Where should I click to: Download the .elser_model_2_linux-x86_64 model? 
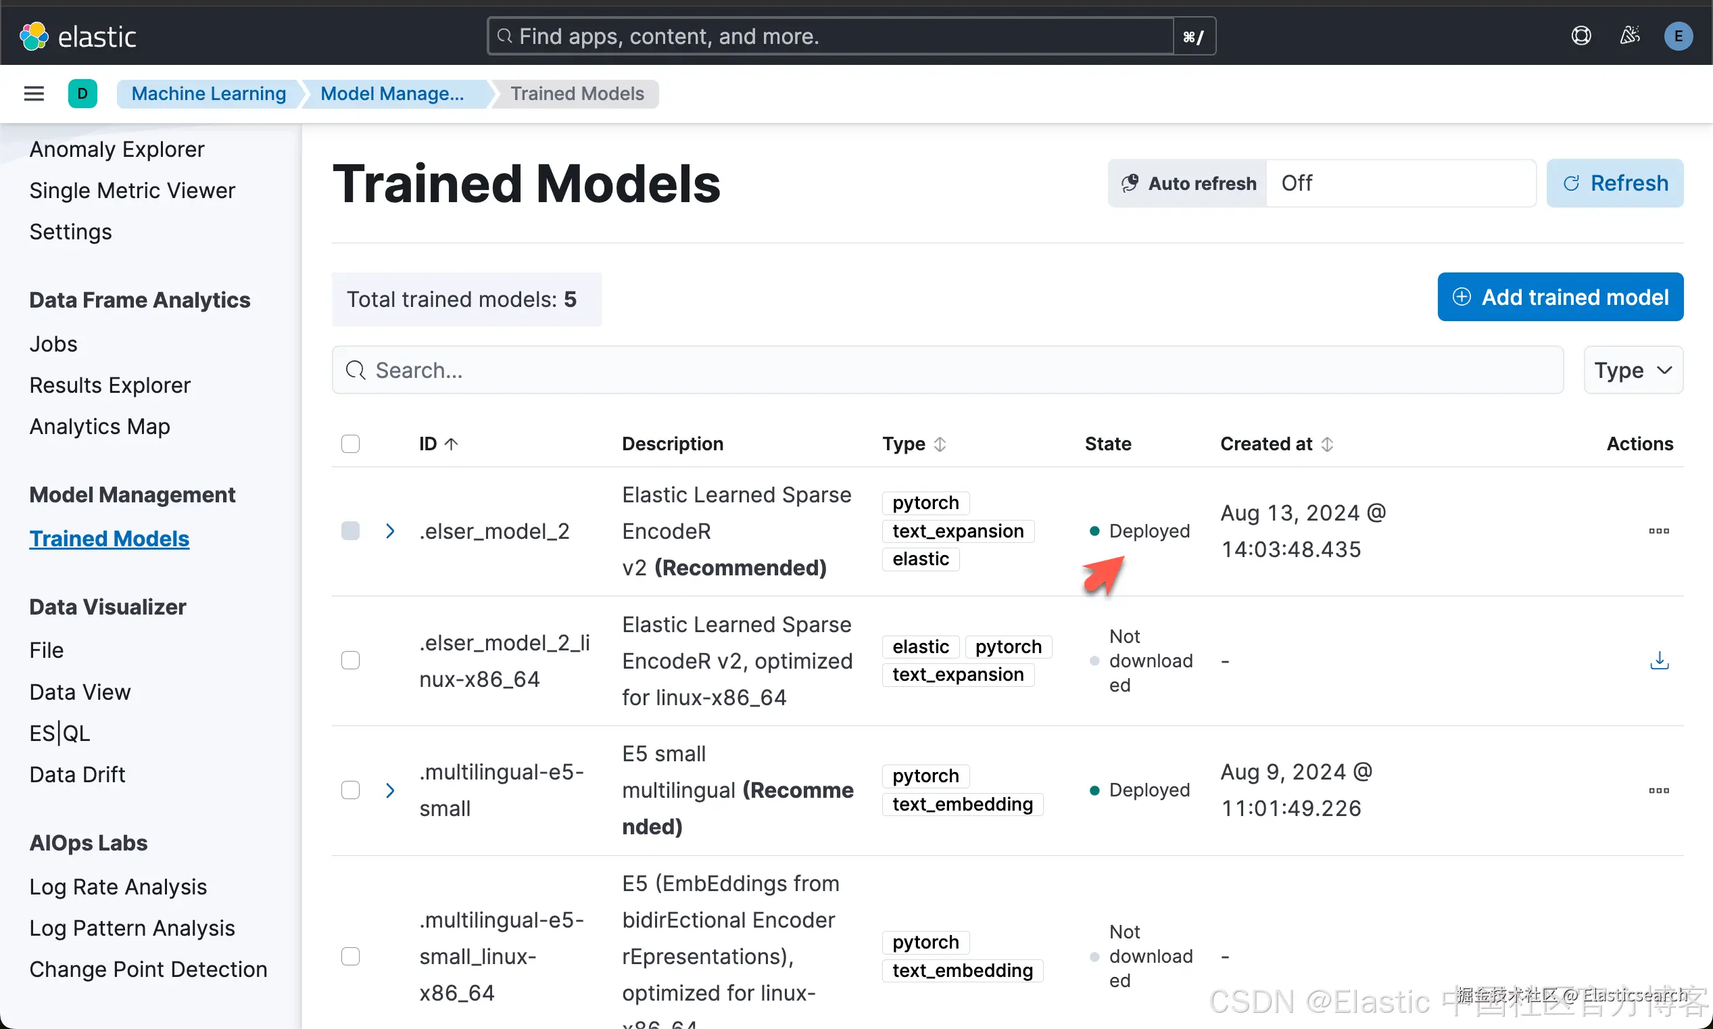click(x=1659, y=661)
